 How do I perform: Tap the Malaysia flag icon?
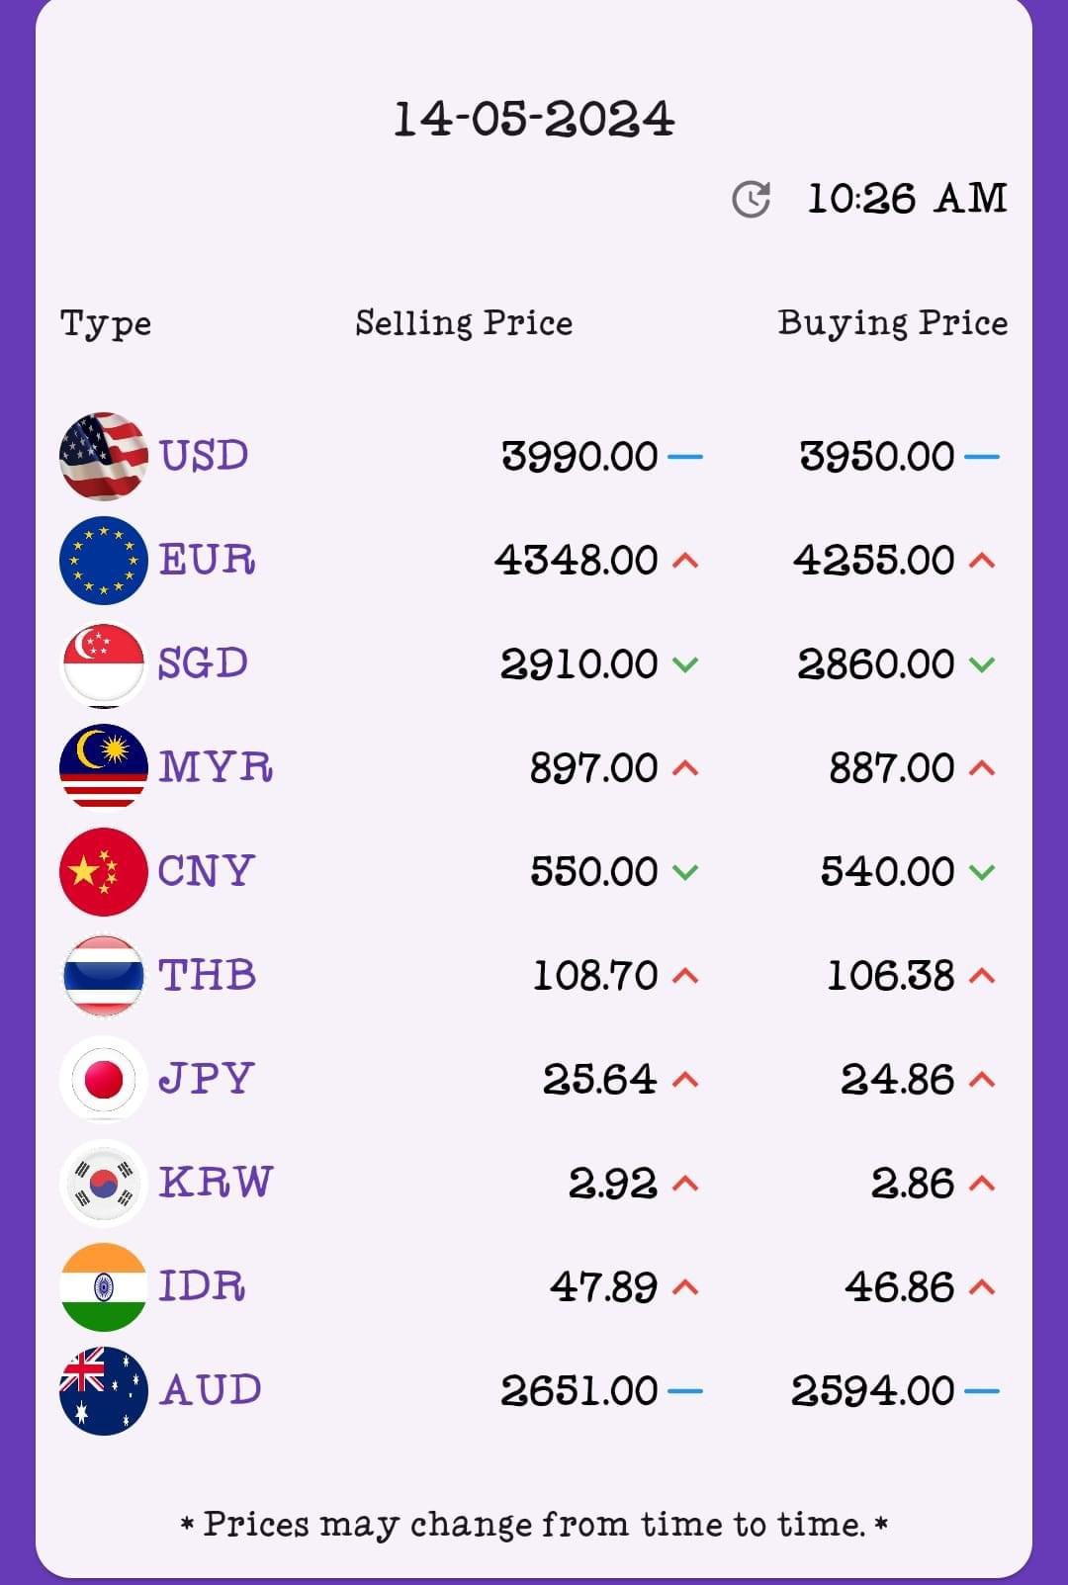[x=104, y=767]
